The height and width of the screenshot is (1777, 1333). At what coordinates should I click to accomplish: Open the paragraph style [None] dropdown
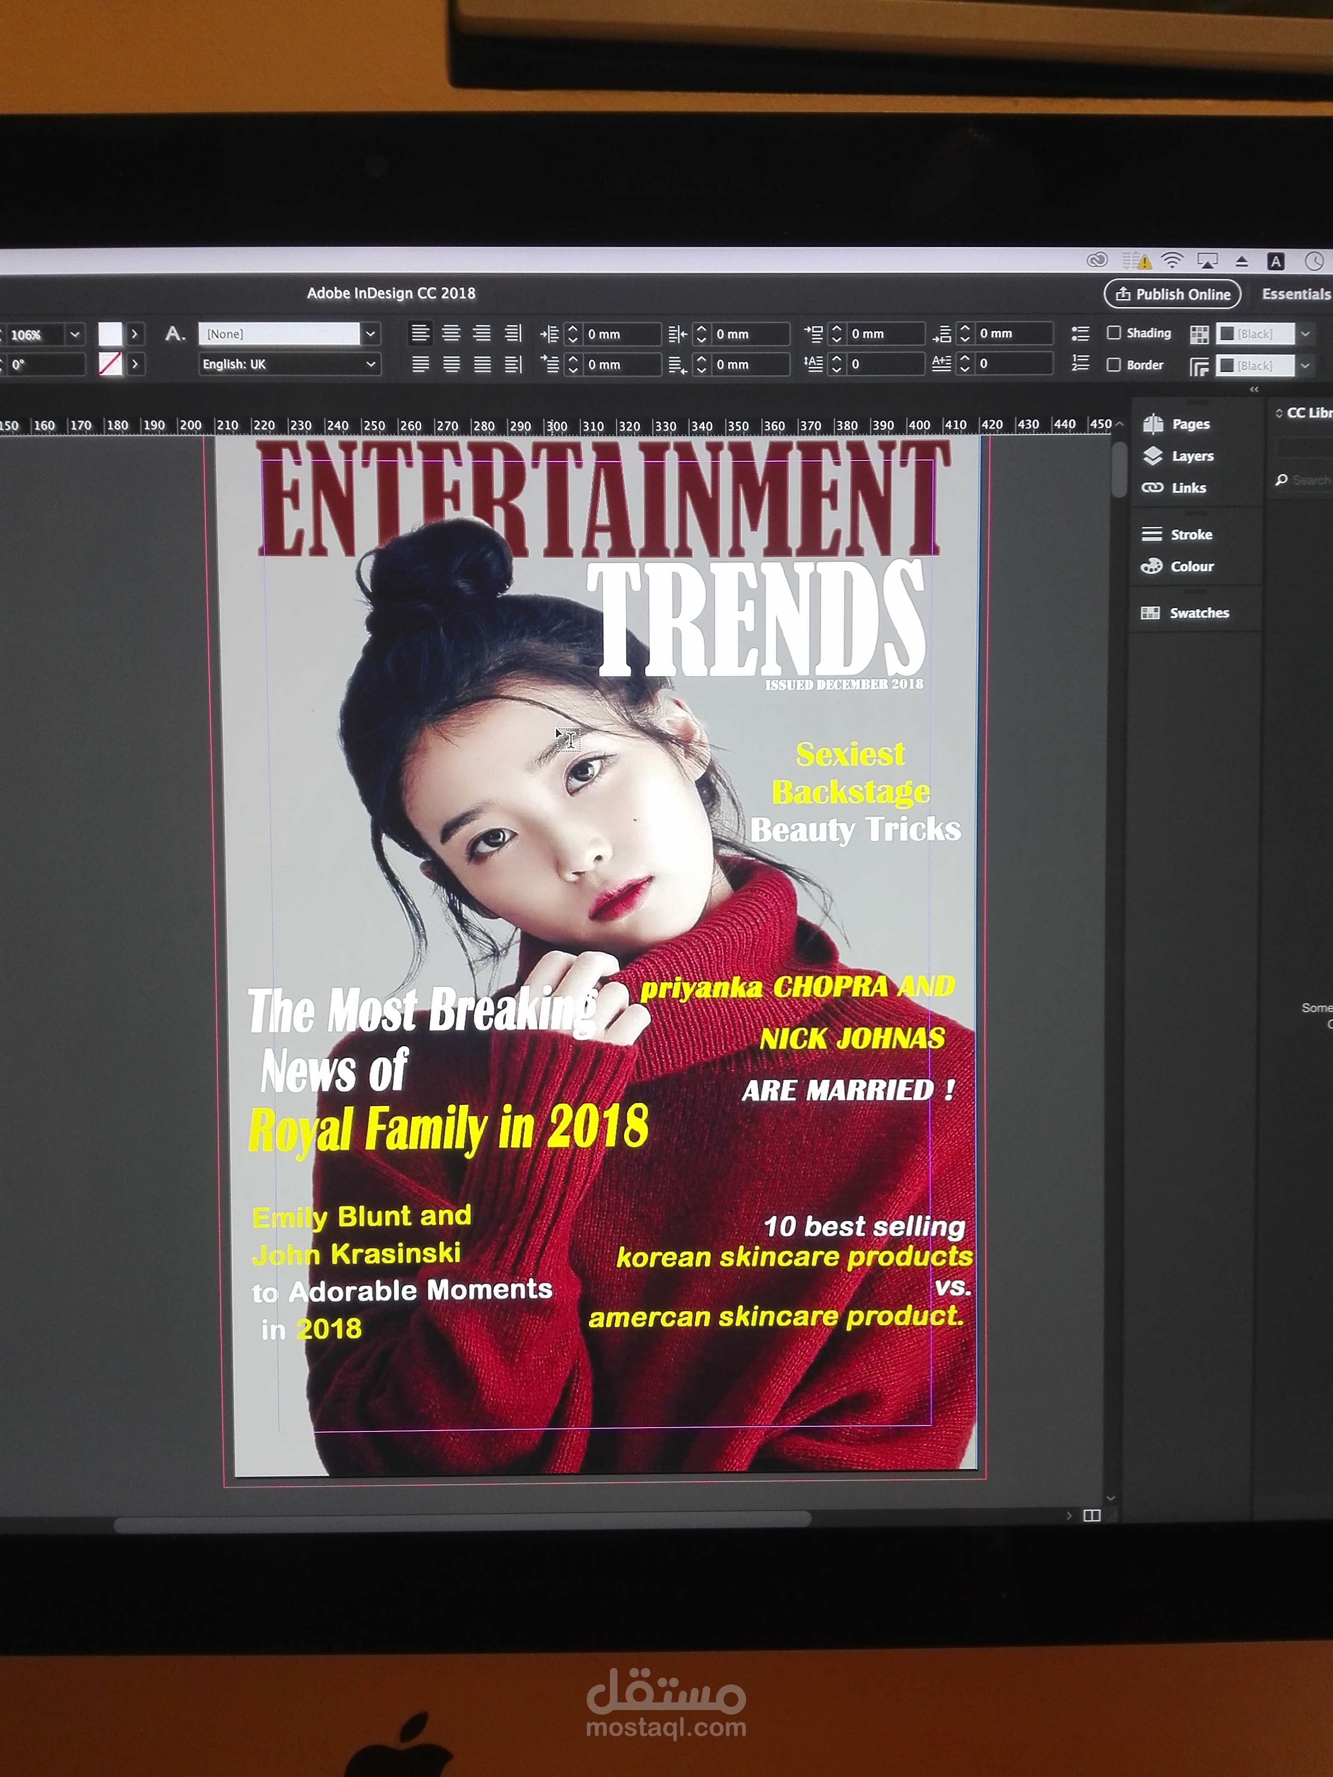pos(370,333)
